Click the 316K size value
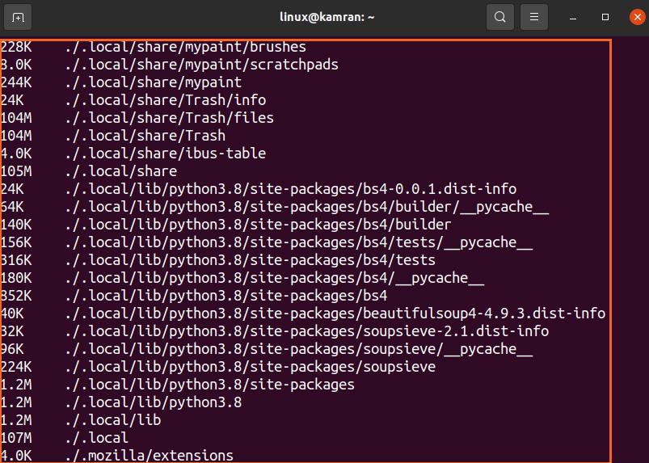 pos(16,260)
